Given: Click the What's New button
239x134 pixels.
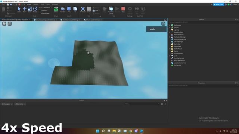Looking at the screenshot, I should [x=218, y=4].
